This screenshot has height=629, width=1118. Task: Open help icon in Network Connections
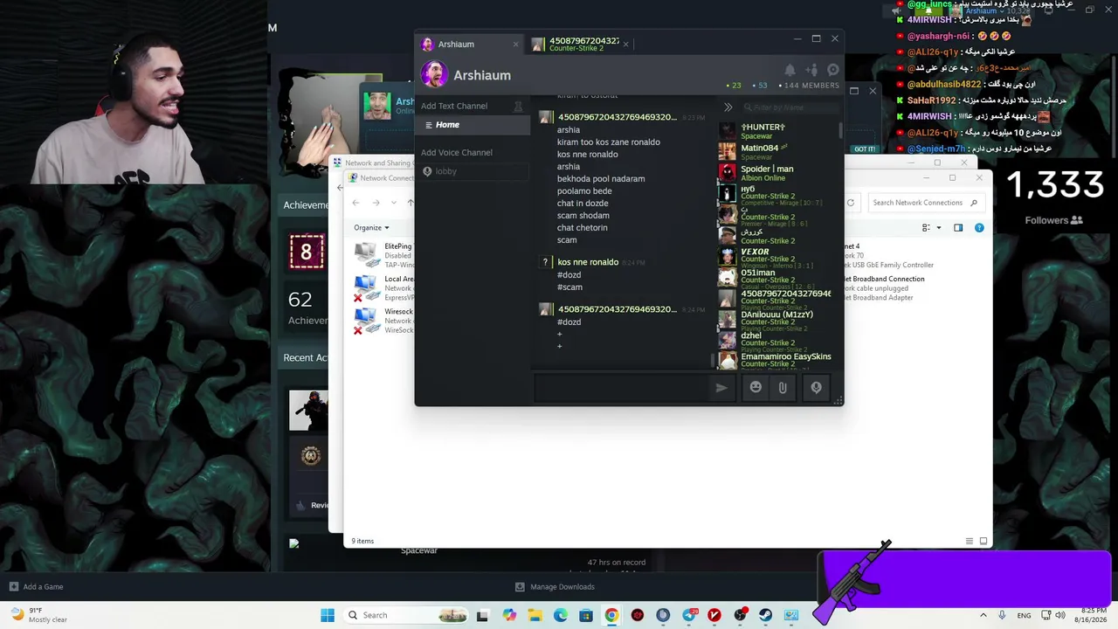coord(979,228)
